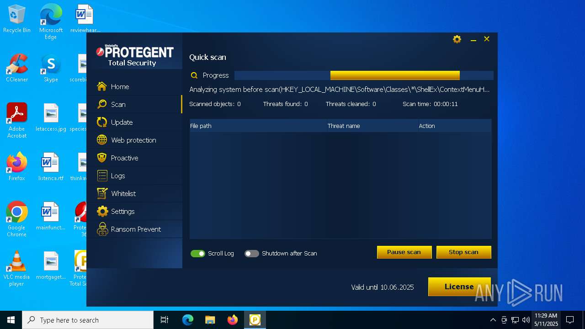585x329 pixels.
Task: Open the Logs list icon
Action: point(102,175)
